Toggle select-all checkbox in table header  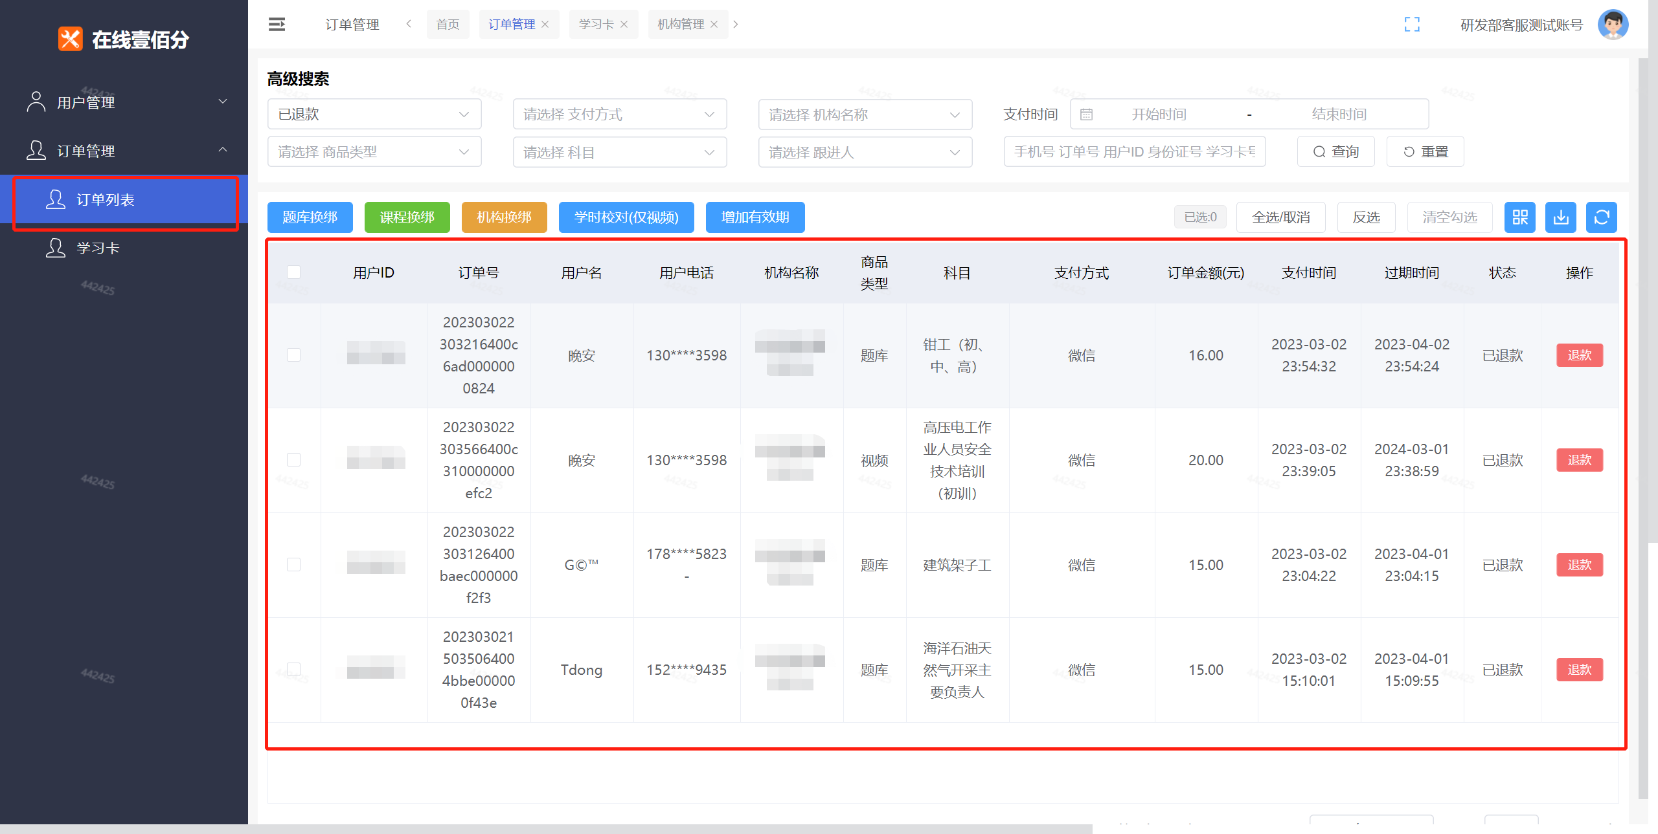tap(293, 272)
